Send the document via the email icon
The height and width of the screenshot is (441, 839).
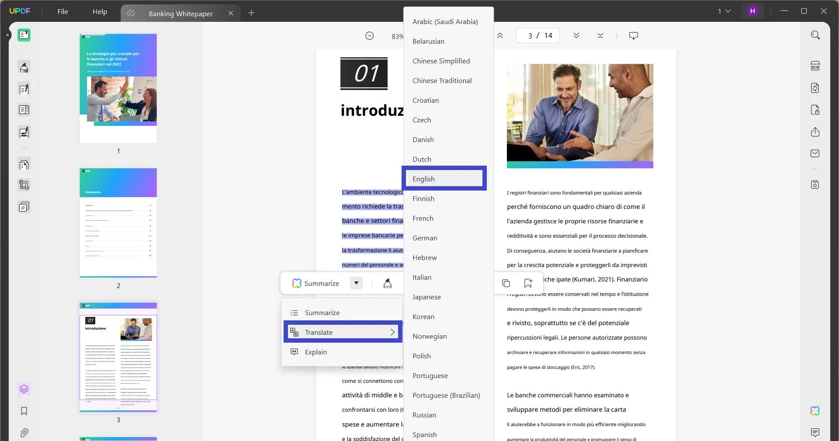coord(815,153)
